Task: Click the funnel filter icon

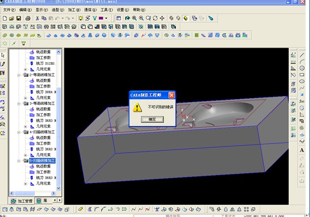Action: (x=94, y=18)
